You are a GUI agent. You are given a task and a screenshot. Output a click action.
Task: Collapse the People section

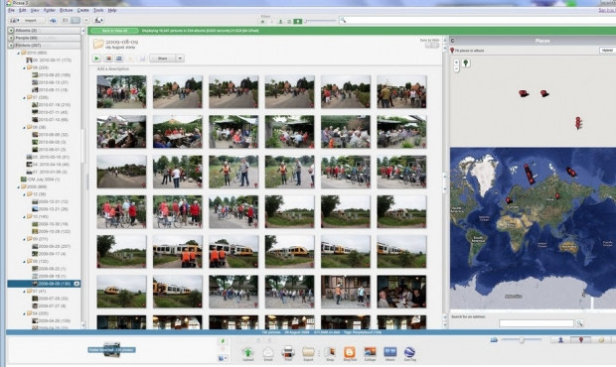point(11,38)
